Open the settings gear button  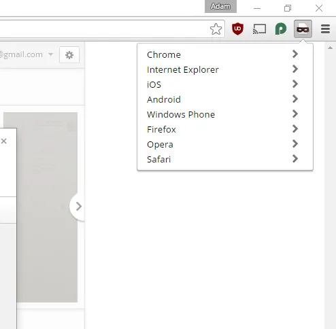tap(69, 55)
